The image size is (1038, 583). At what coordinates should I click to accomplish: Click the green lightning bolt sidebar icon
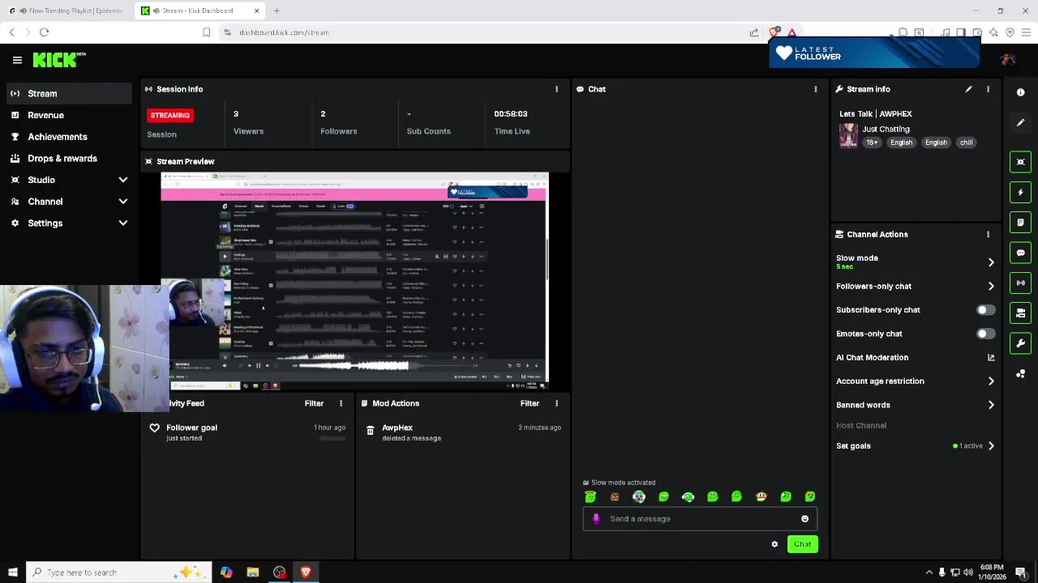point(1021,192)
